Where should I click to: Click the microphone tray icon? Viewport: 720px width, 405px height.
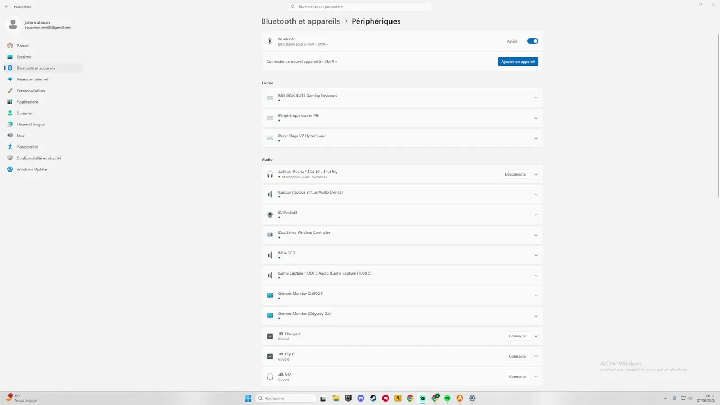pos(674,398)
